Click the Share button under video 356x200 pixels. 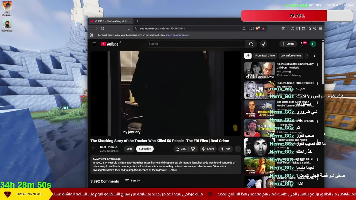(x=208, y=149)
